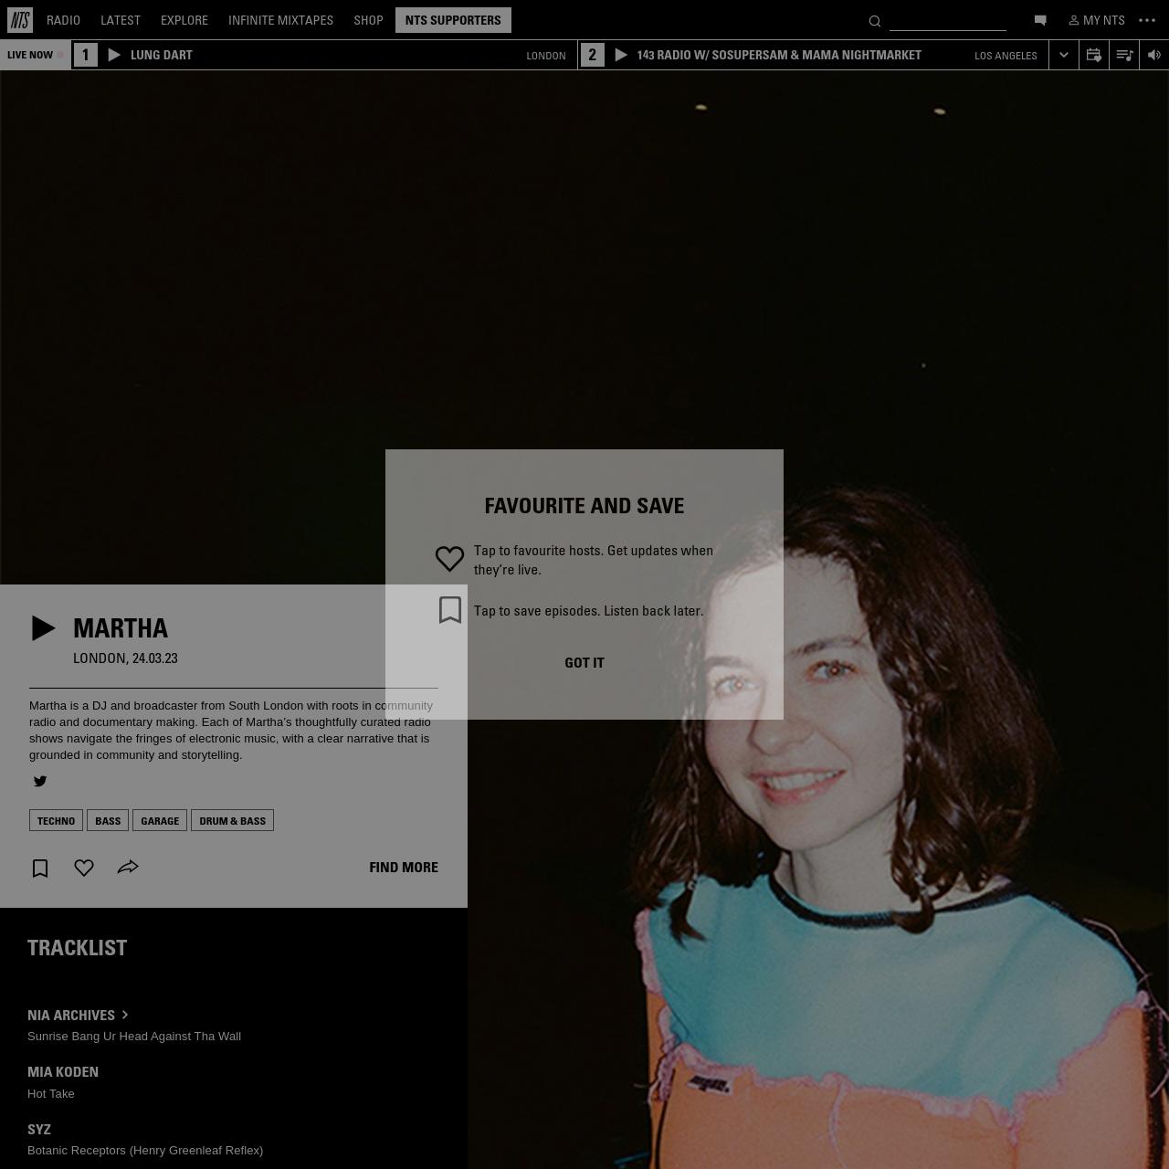Select the TECHNO genre tag
Viewport: 1169px width, 1169px height.
tap(56, 820)
